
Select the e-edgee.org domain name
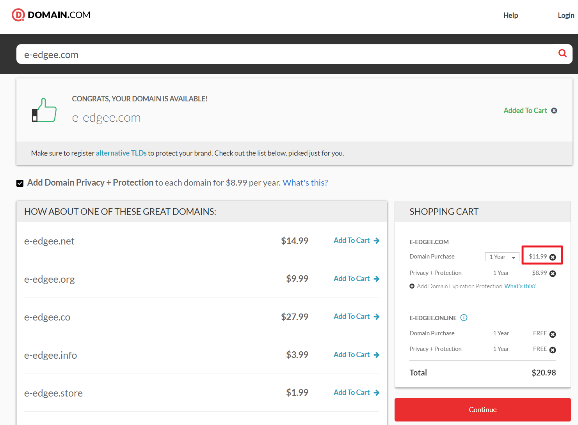(x=50, y=280)
